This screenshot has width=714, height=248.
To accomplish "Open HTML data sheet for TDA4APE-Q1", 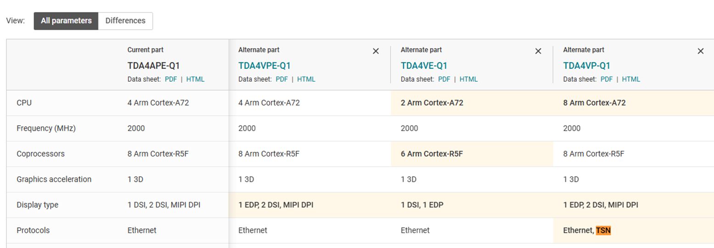I will [195, 79].
